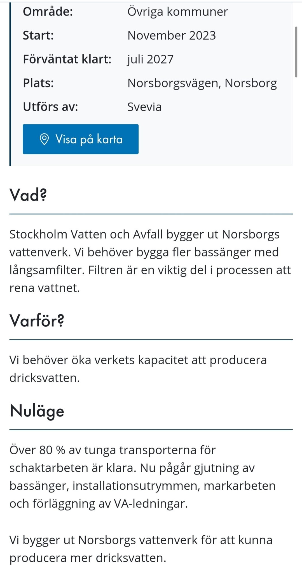
Task: Open the Visa på karta button
Action: click(81, 139)
